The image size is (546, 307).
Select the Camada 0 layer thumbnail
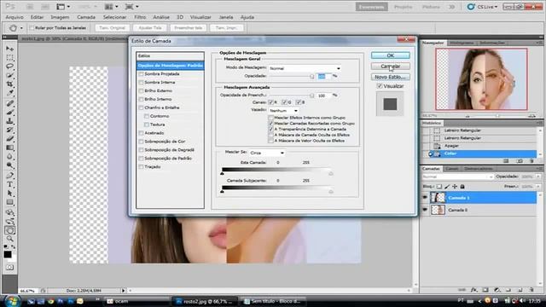[x=438, y=210]
